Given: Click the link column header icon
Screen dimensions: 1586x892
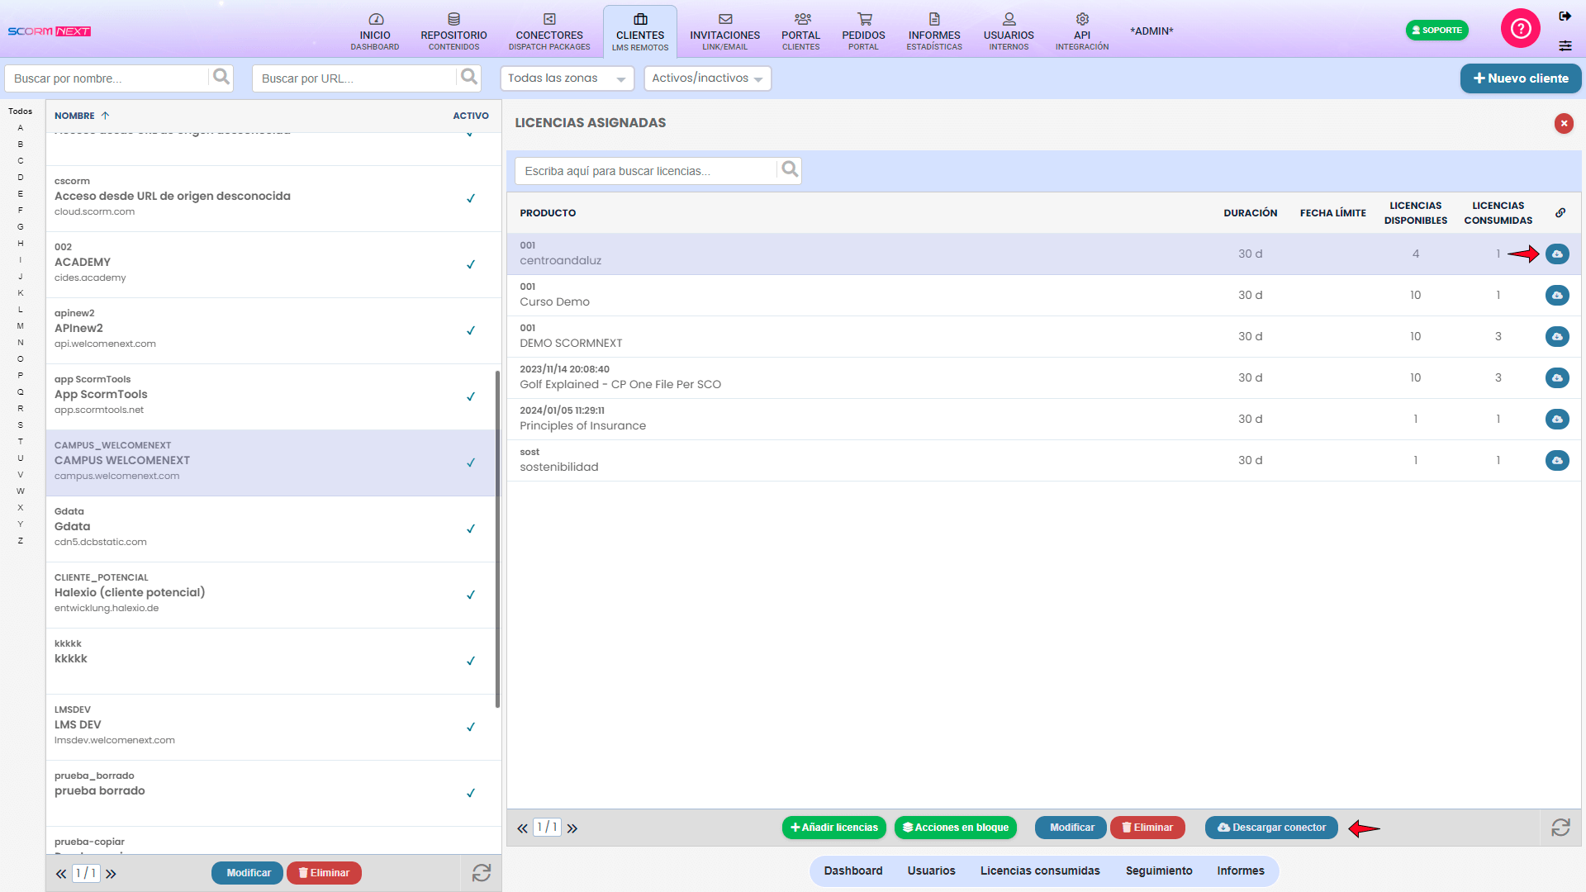Looking at the screenshot, I should tap(1560, 213).
